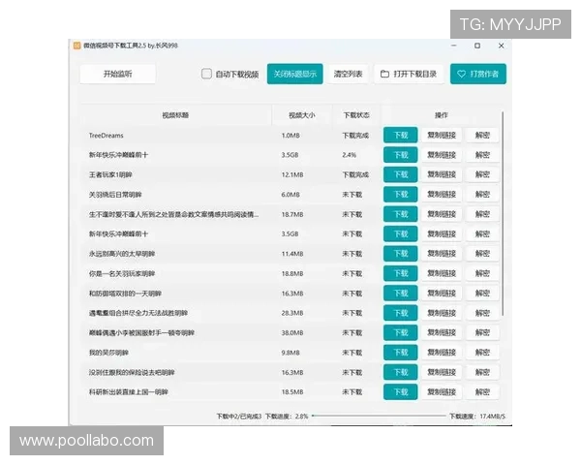
Task: Click 复制链接 in the row at 2.4%
Action: coord(442,155)
